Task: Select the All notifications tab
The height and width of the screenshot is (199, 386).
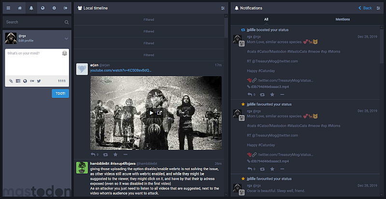Action: (266, 19)
